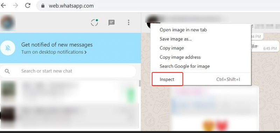This screenshot has width=280, height=133.
Task: Open the Status circle icon
Action: pyautogui.click(x=94, y=22)
